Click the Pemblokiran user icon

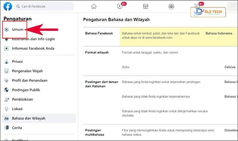[7, 99]
